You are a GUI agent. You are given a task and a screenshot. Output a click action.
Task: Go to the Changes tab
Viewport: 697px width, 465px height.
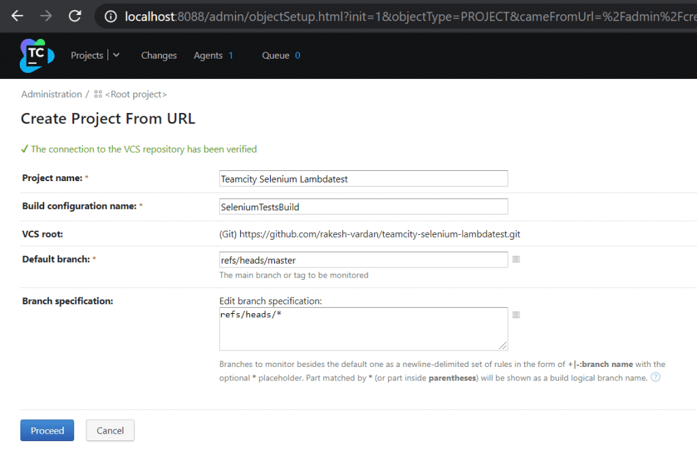click(159, 55)
